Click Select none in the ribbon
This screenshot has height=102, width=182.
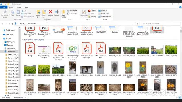point(104,14)
